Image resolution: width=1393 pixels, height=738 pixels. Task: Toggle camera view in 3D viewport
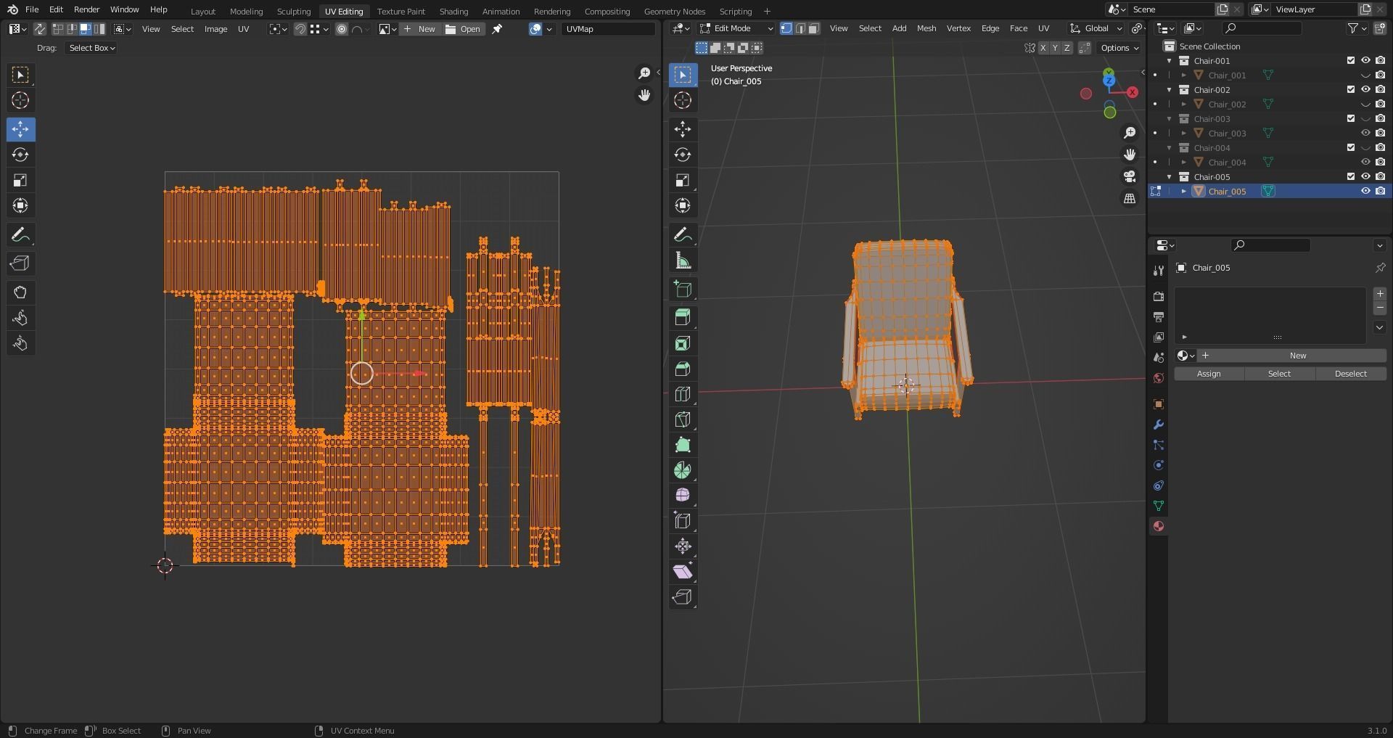coord(1130,176)
